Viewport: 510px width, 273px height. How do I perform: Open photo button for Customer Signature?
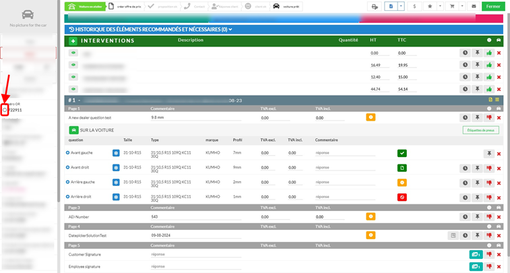(476, 254)
